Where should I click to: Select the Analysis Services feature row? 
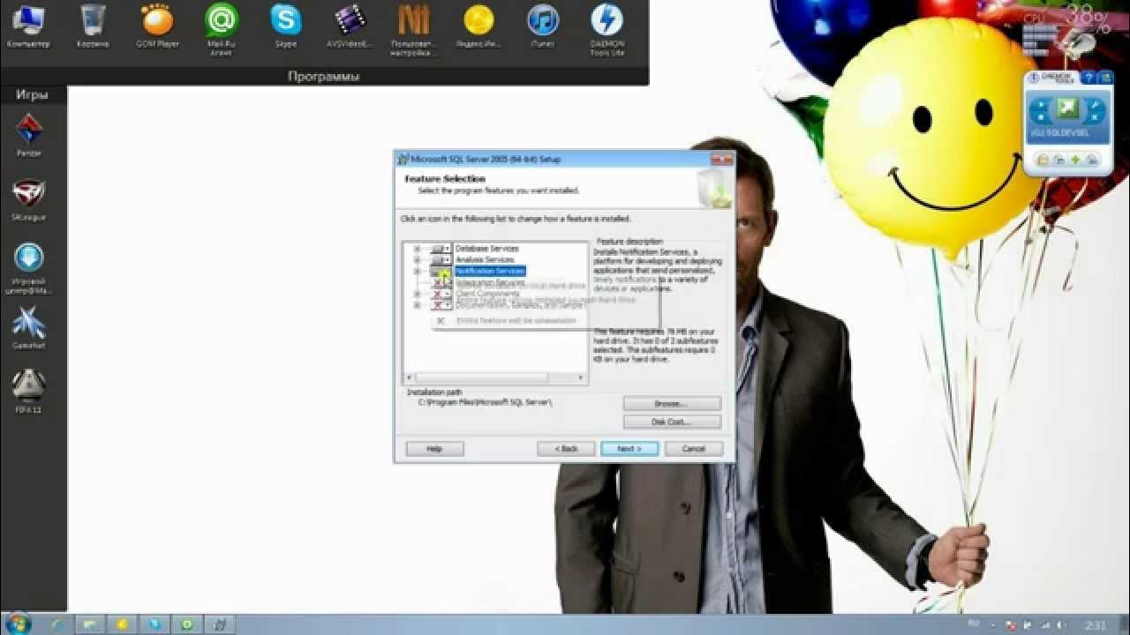[x=485, y=260]
